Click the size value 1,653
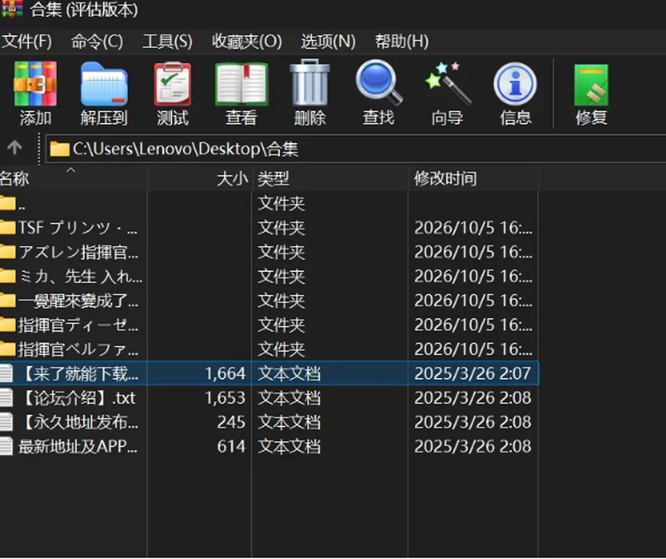The width and height of the screenshot is (666, 559). (x=225, y=398)
